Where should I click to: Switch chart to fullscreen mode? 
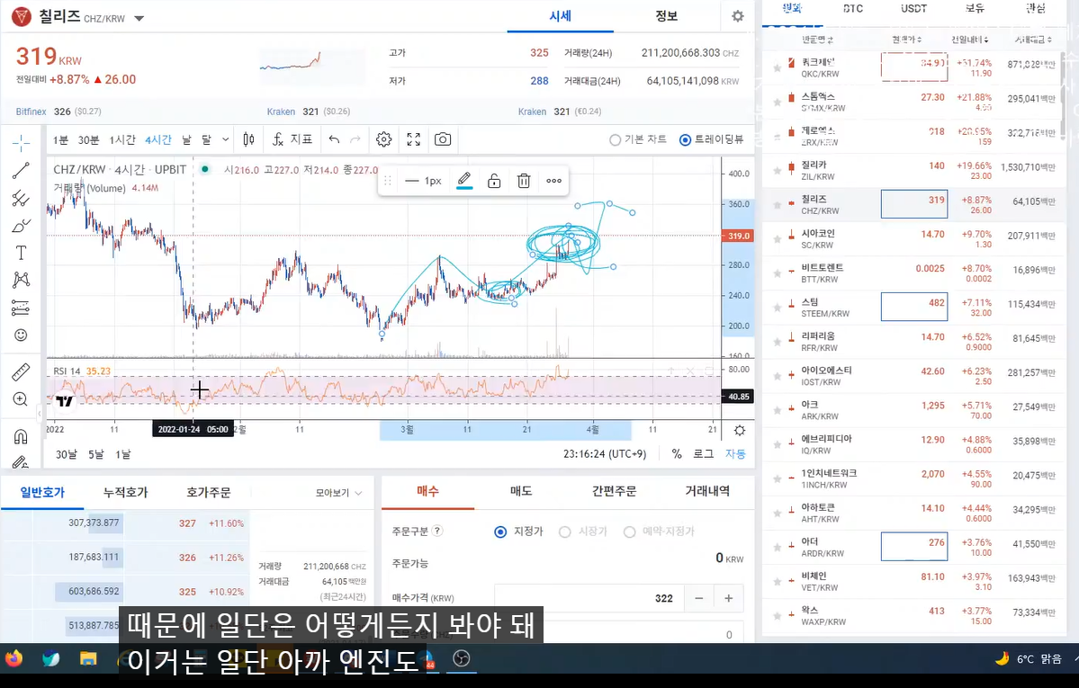[x=414, y=139]
